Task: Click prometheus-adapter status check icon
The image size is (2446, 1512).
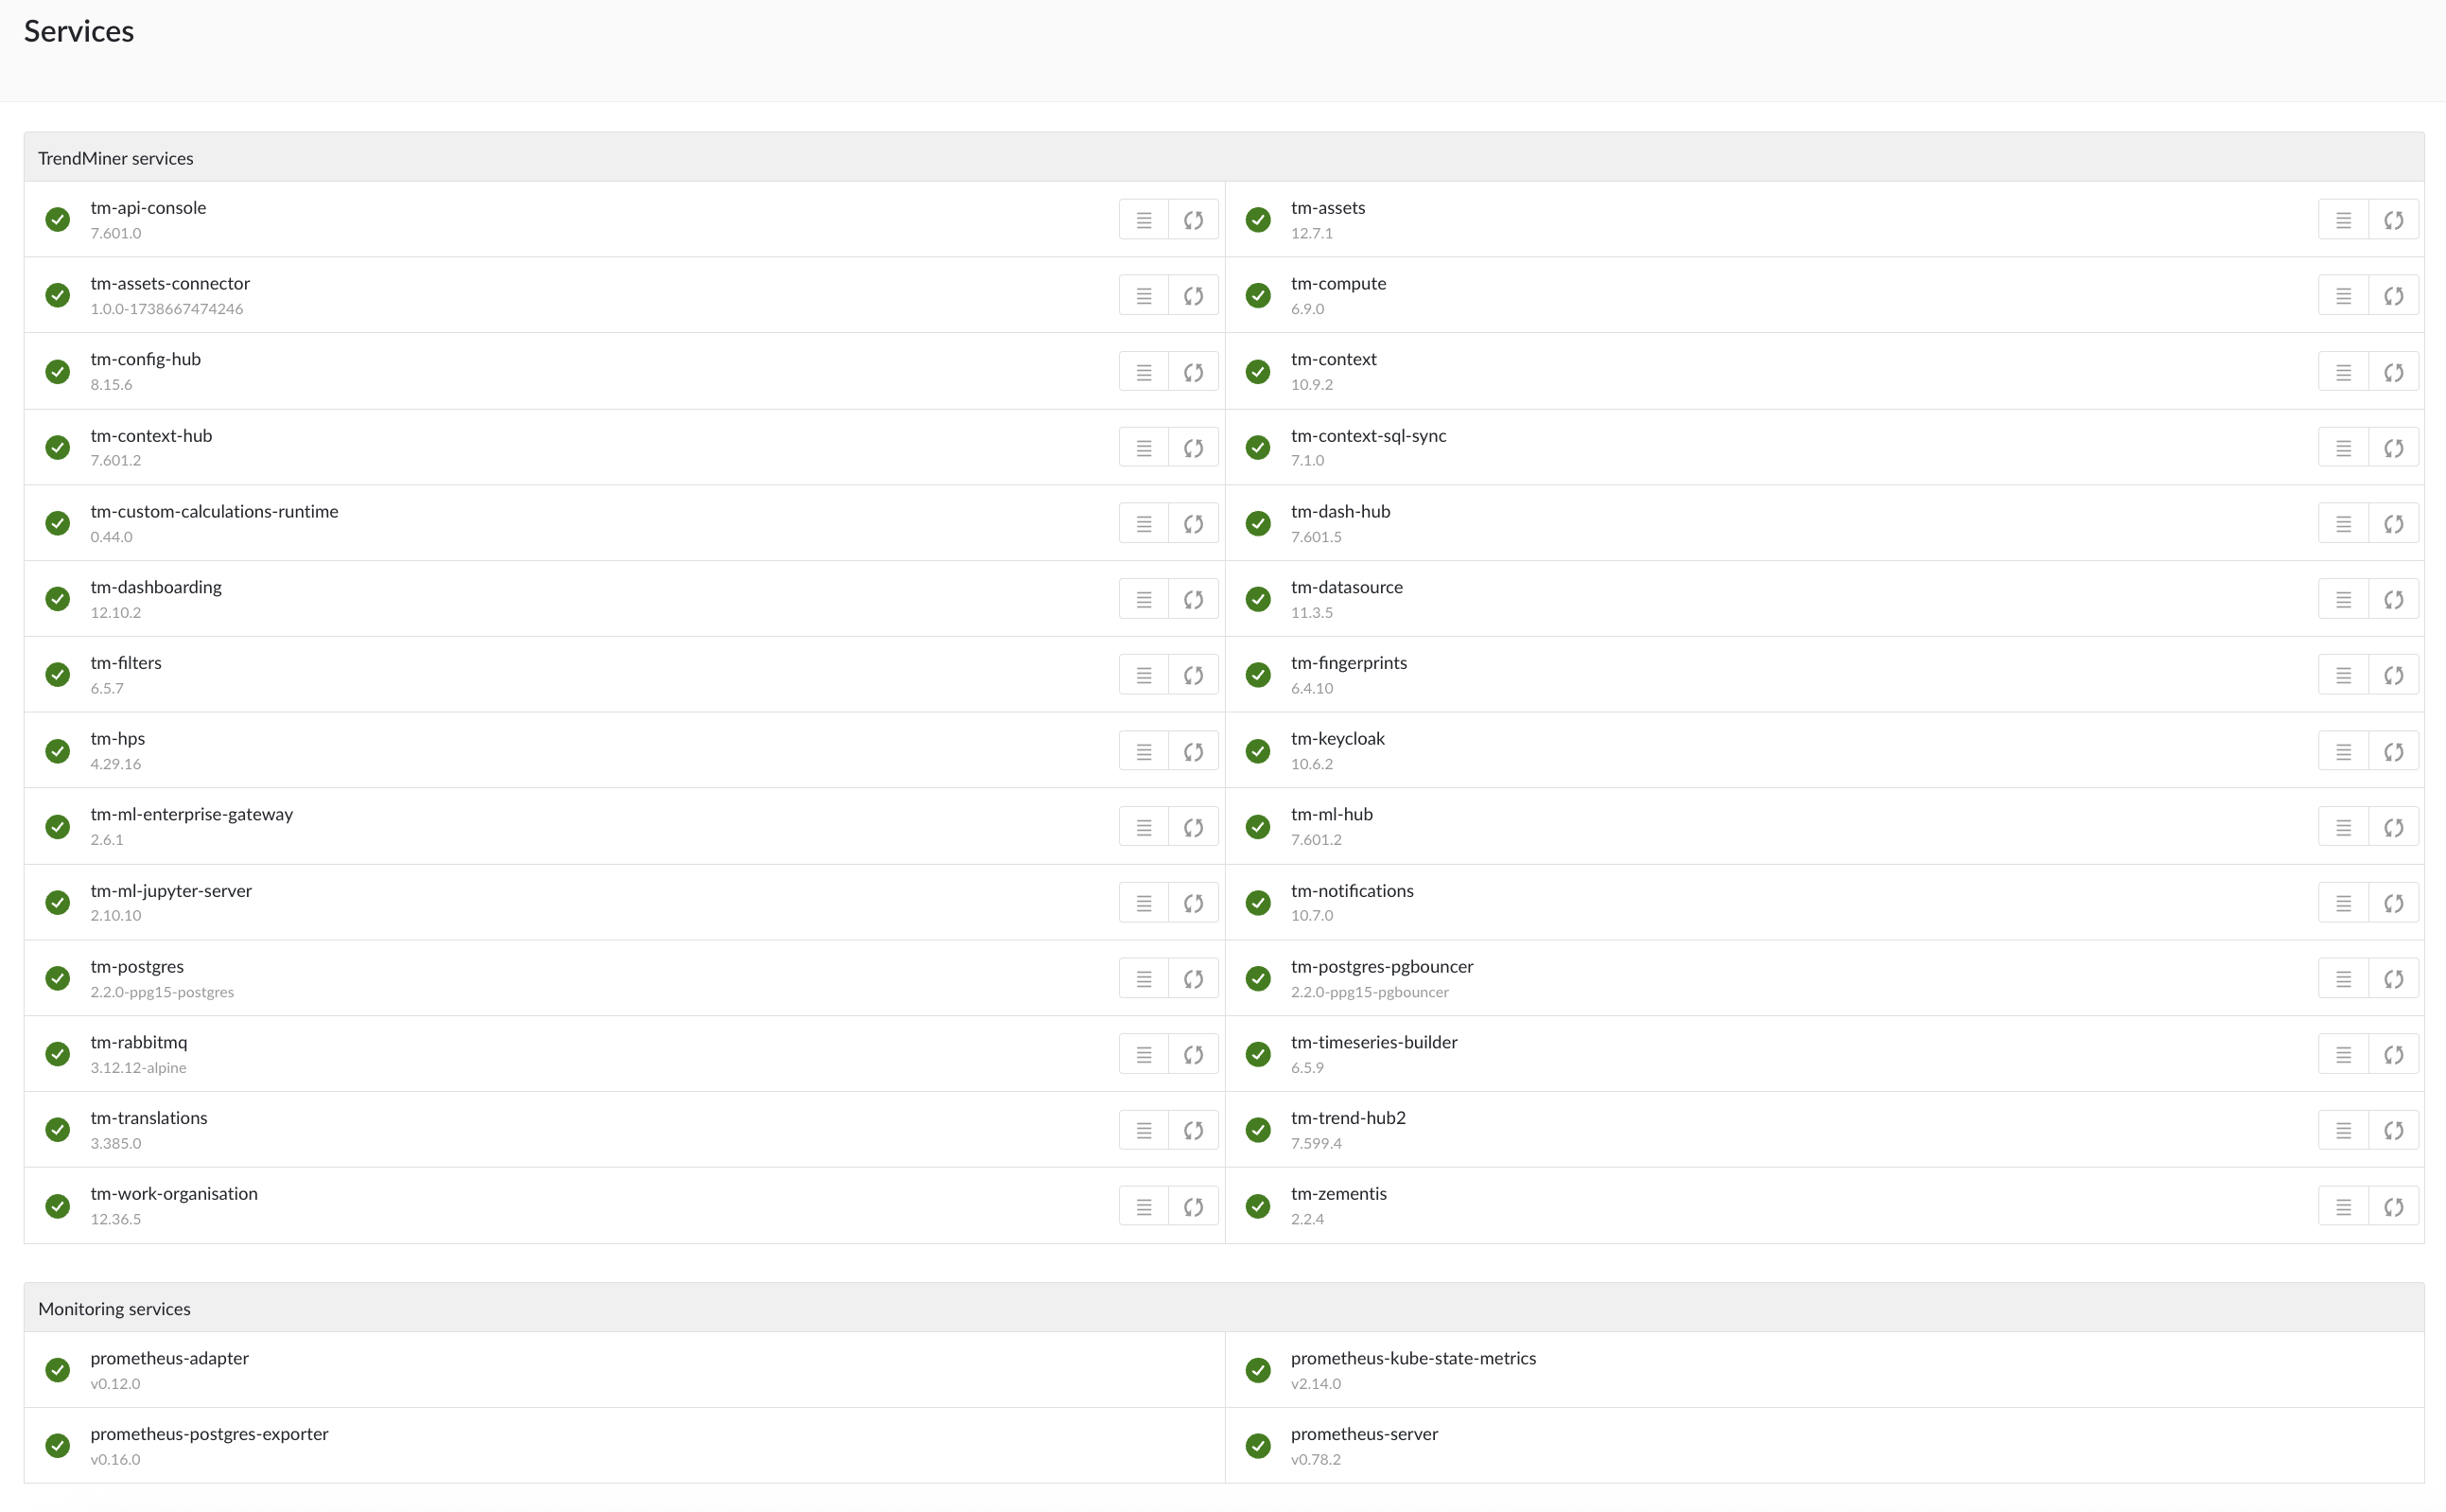Action: [58, 1369]
